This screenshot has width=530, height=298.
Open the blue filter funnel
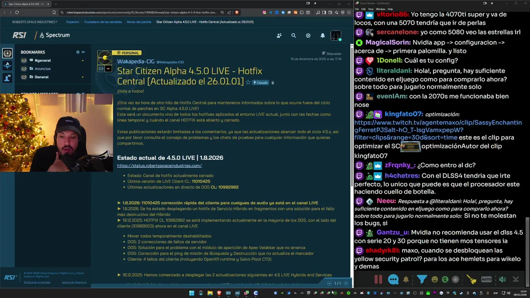pos(422,279)
